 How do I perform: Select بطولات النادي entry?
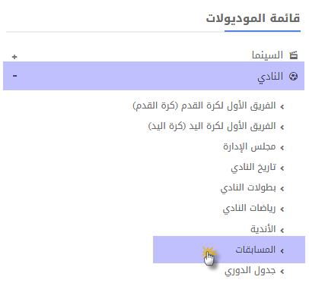tap(248, 188)
